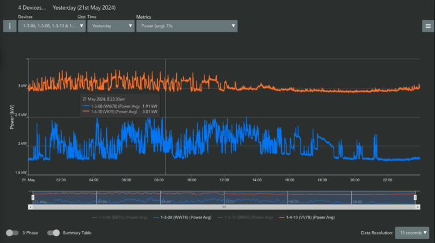Open the three-dot options menu

tap(10, 26)
